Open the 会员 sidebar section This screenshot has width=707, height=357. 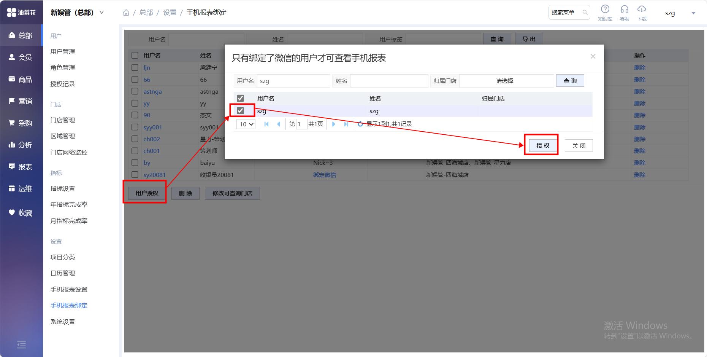21,57
